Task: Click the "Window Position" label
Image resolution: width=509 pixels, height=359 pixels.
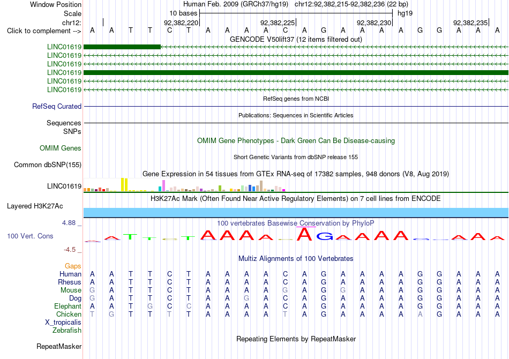Action: [x=56, y=4]
